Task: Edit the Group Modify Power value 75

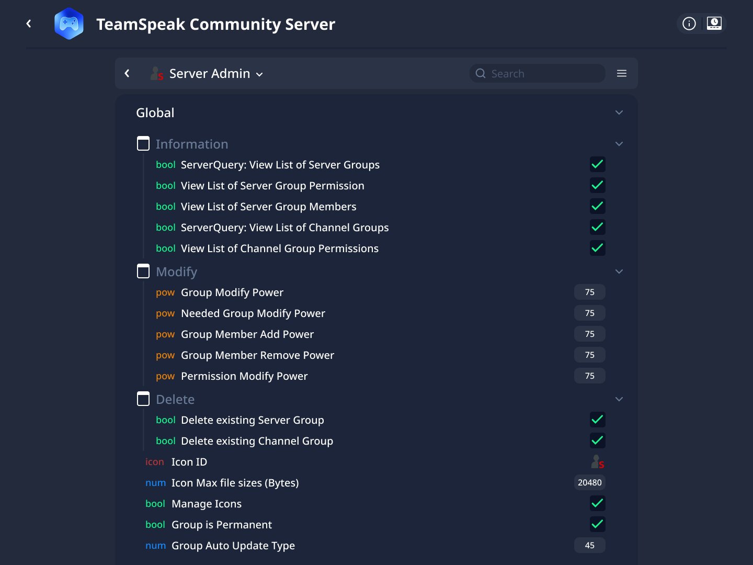Action: pyautogui.click(x=590, y=292)
